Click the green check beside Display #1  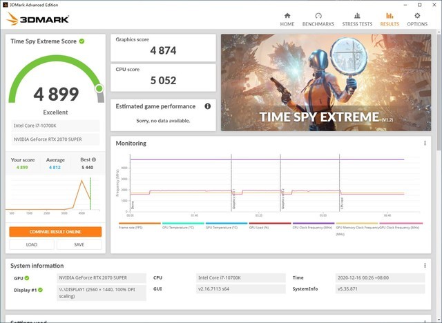(40, 290)
